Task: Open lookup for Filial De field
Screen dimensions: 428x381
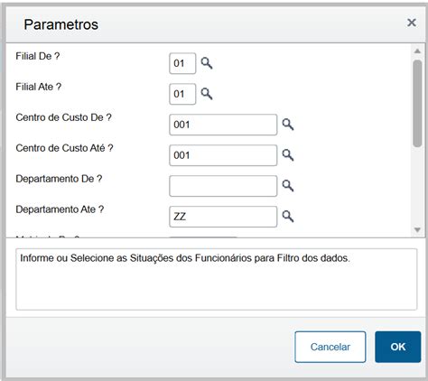Action: click(x=207, y=63)
